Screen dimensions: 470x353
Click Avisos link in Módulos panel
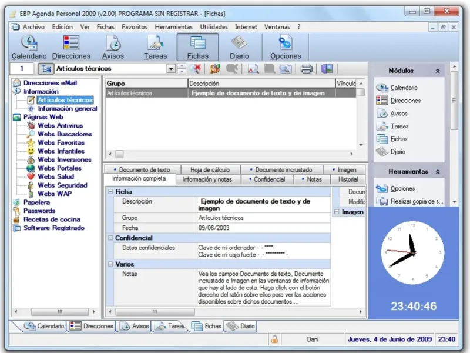(399, 114)
